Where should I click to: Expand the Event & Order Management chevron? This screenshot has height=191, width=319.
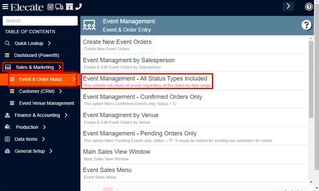point(74,79)
